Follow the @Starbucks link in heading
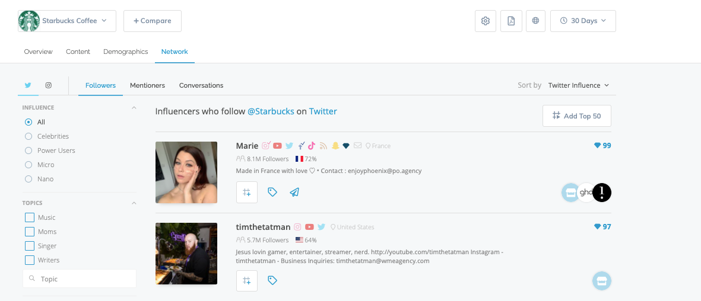The image size is (701, 301). [271, 111]
